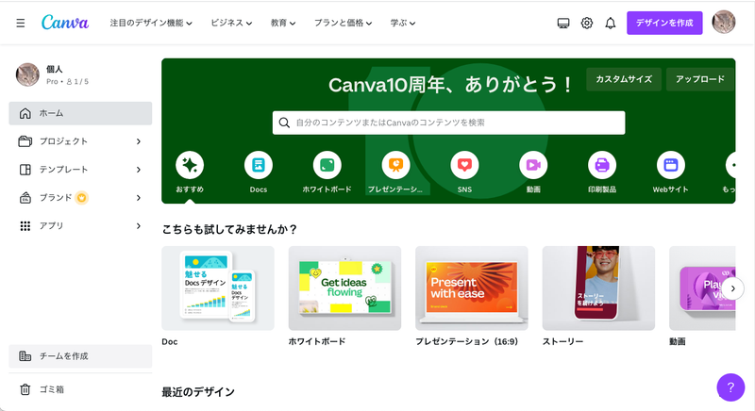The width and height of the screenshot is (755, 411).
Task: Click the Doc card label
Action: click(x=170, y=341)
